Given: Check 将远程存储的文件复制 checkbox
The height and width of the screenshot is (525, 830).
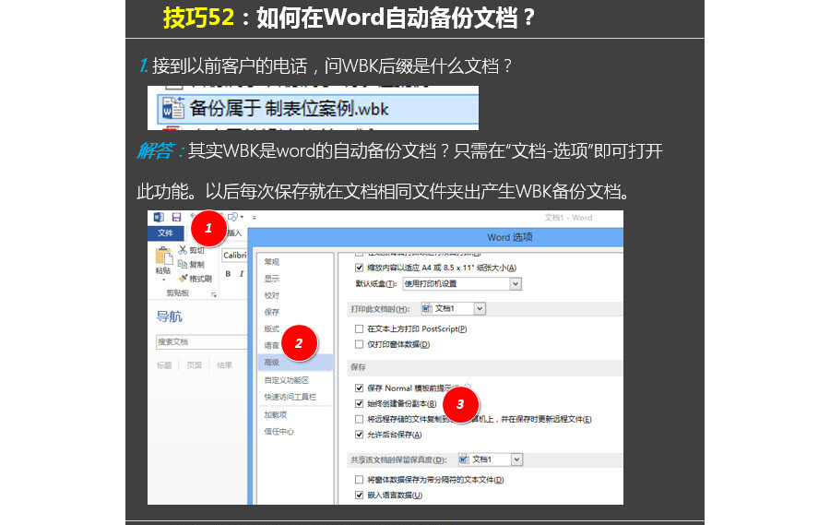Looking at the screenshot, I should coord(360,419).
